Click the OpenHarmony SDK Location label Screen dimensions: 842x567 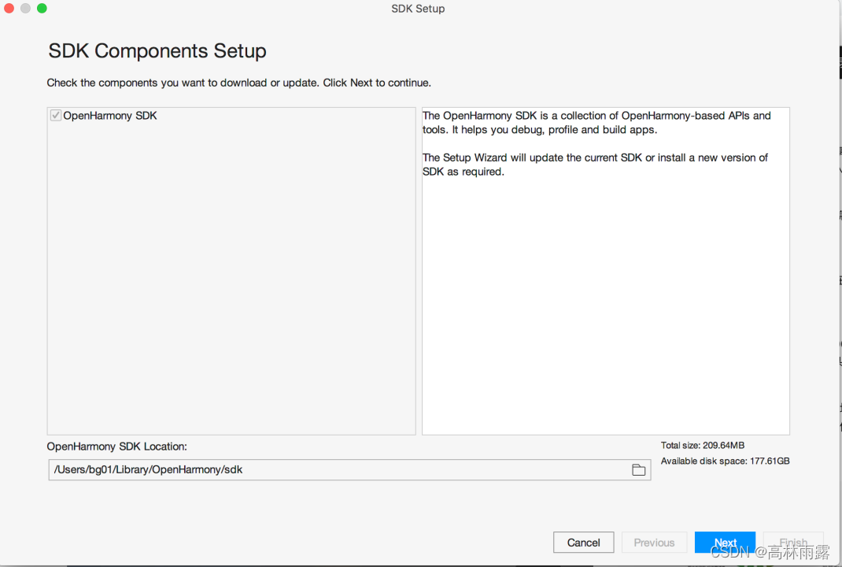click(x=117, y=447)
